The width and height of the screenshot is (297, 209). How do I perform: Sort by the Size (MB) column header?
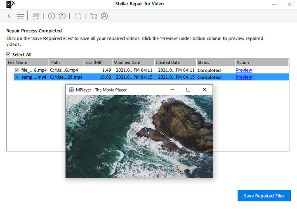(98, 63)
